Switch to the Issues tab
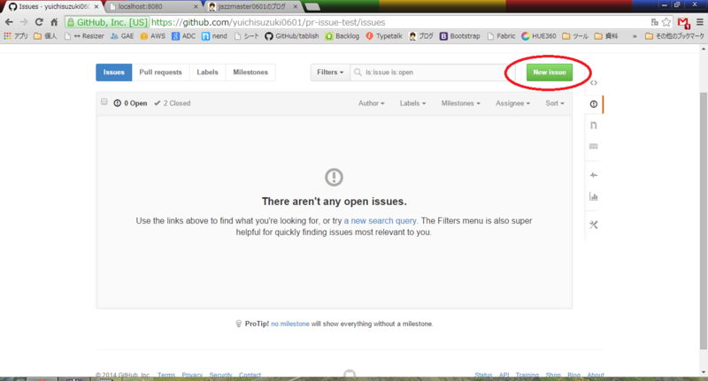This screenshot has width=708, height=381. click(x=114, y=72)
